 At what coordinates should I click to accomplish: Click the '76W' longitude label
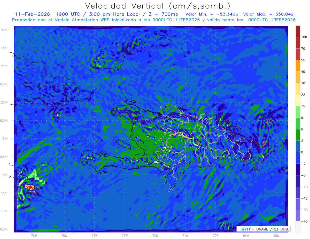pyautogui.click(x=34, y=236)
